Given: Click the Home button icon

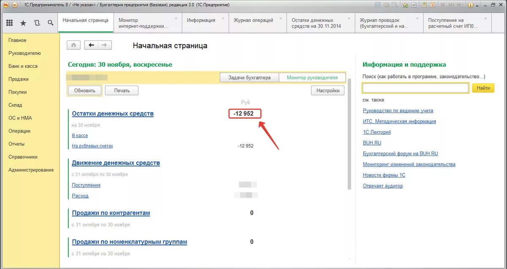Looking at the screenshot, I should point(74,45).
